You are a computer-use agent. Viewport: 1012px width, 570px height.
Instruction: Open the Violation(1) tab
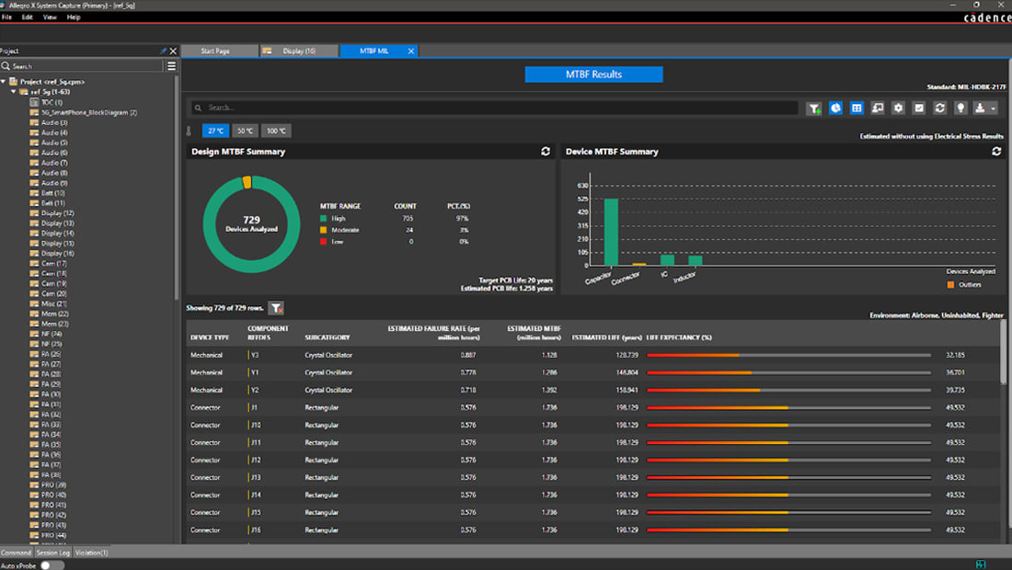pos(92,553)
